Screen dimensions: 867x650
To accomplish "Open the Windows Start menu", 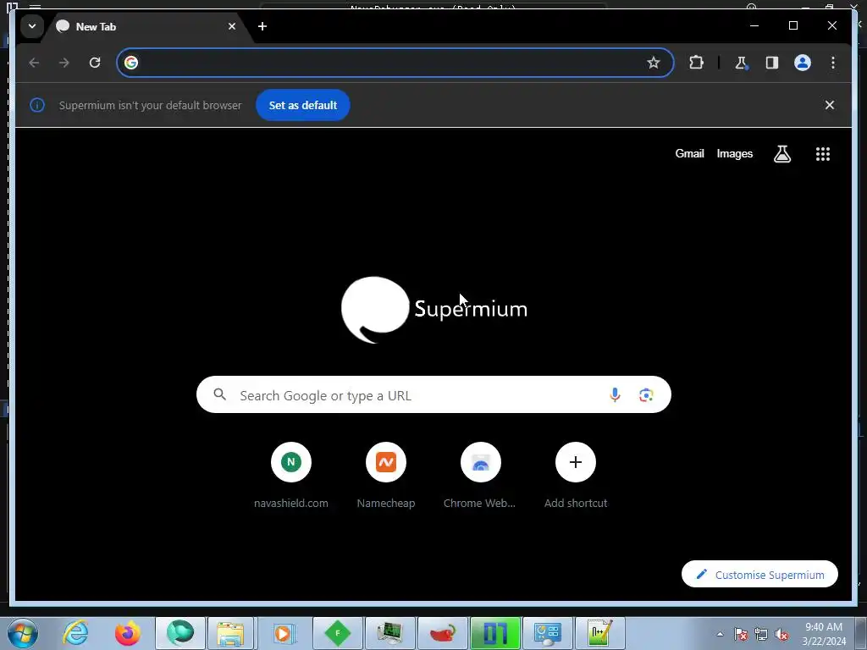I will (x=23, y=633).
